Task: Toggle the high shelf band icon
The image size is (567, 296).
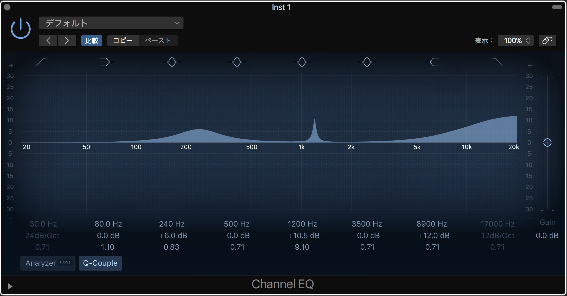Action: 432,62
